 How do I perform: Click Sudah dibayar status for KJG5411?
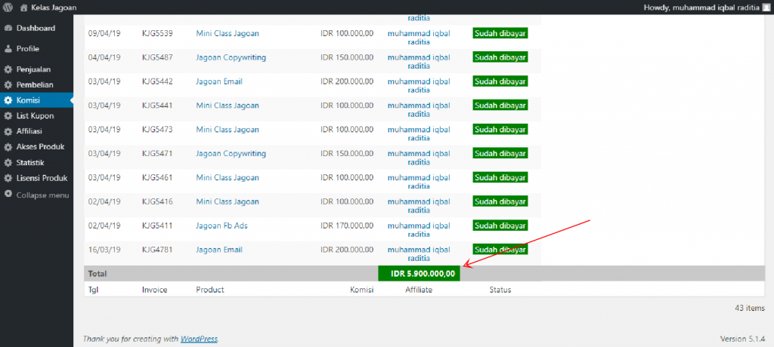[500, 226]
